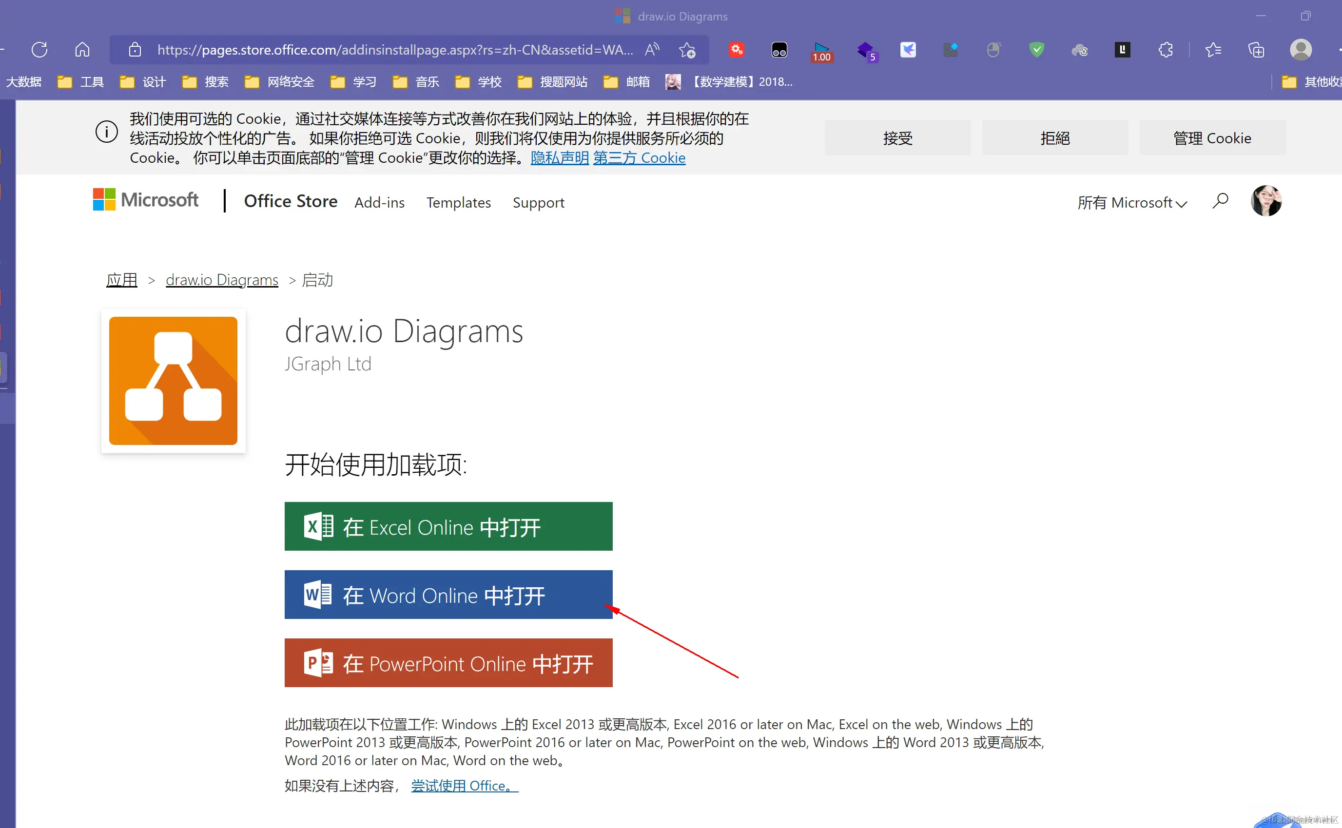Open search in the Office Store header
Screen dimensions: 1342x828
point(1221,201)
